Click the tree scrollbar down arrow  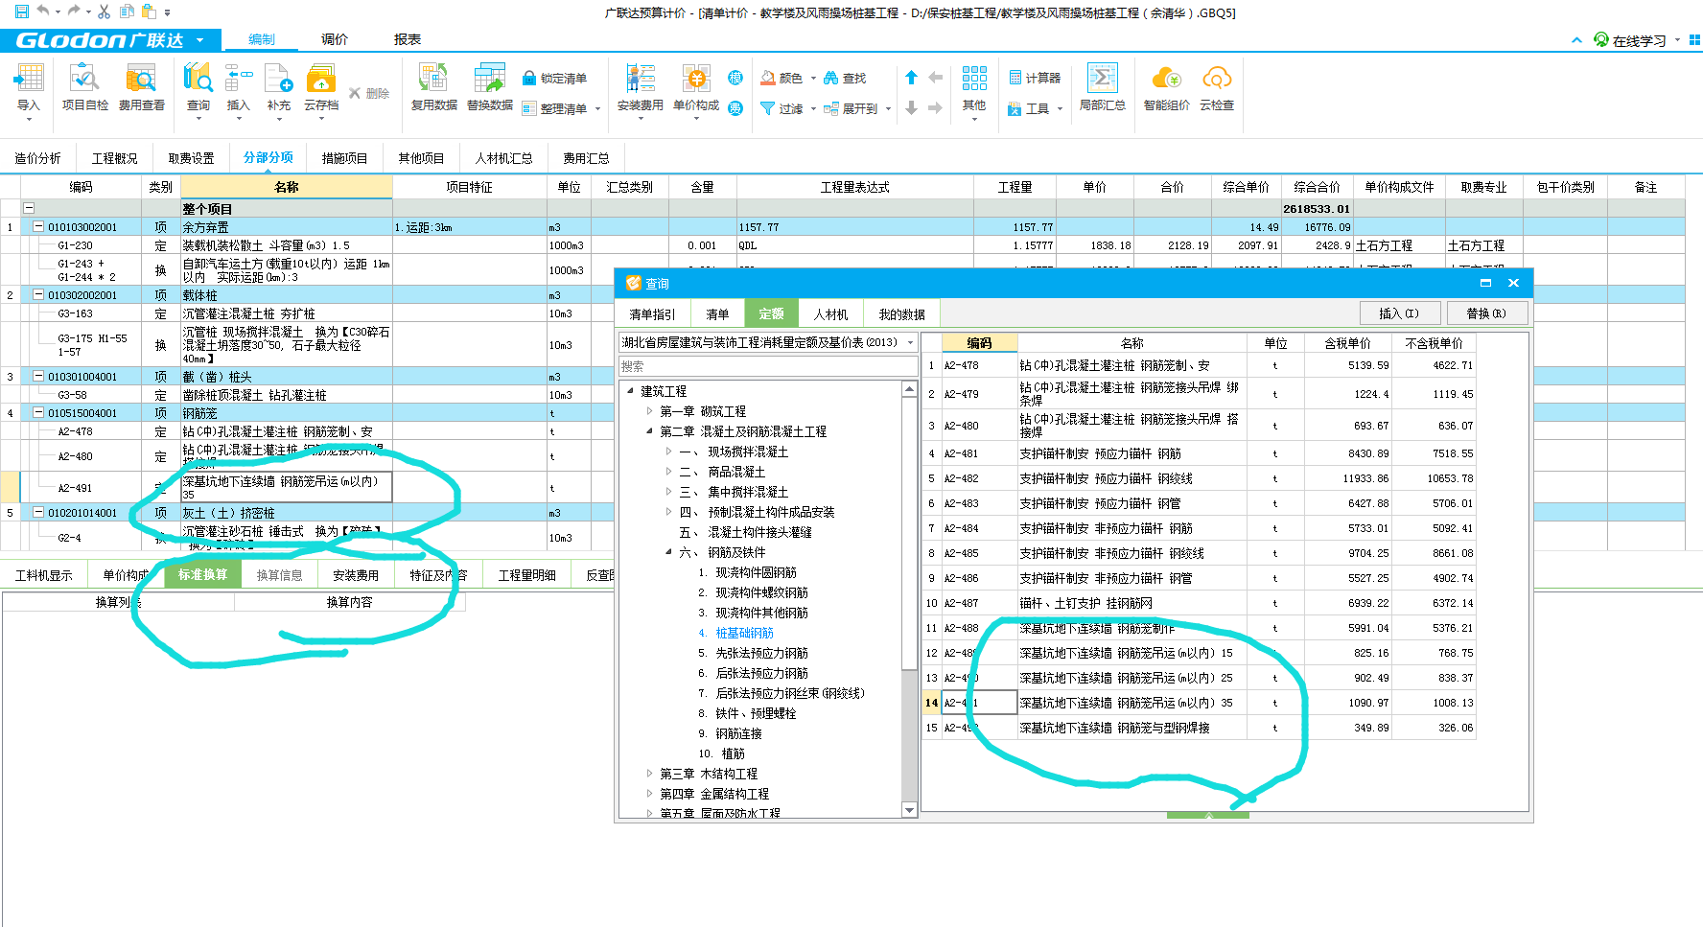909,810
